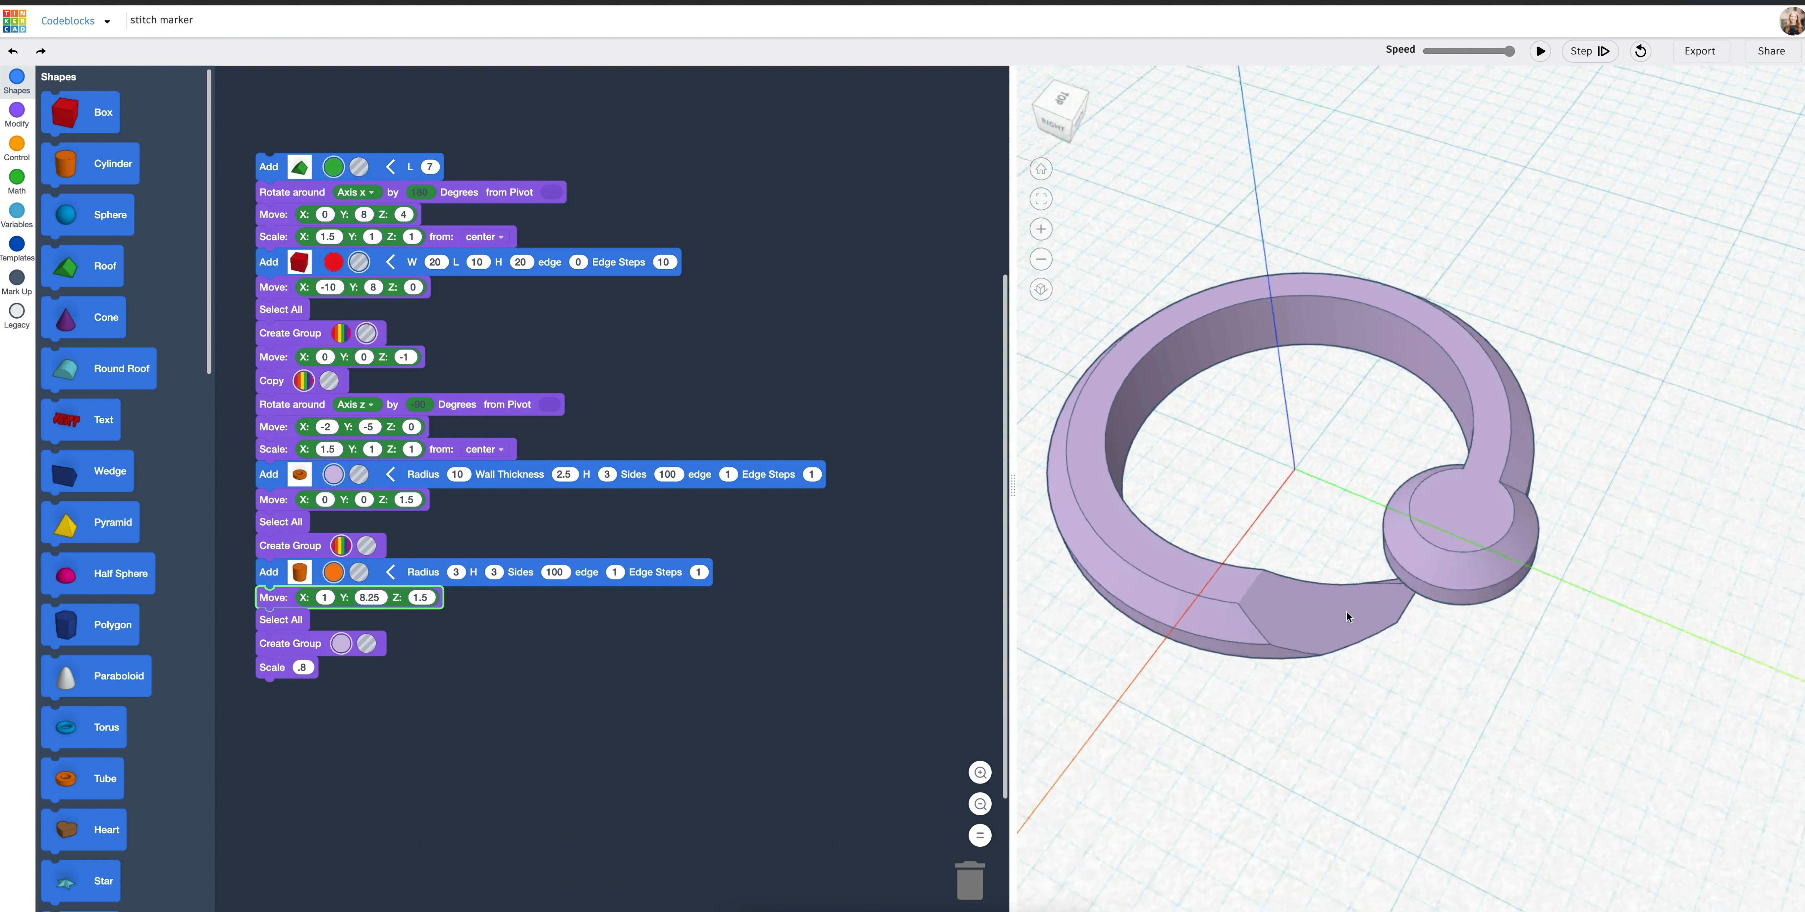Toggle hole option on Add Box block
The height and width of the screenshot is (912, 1805).
359,262
